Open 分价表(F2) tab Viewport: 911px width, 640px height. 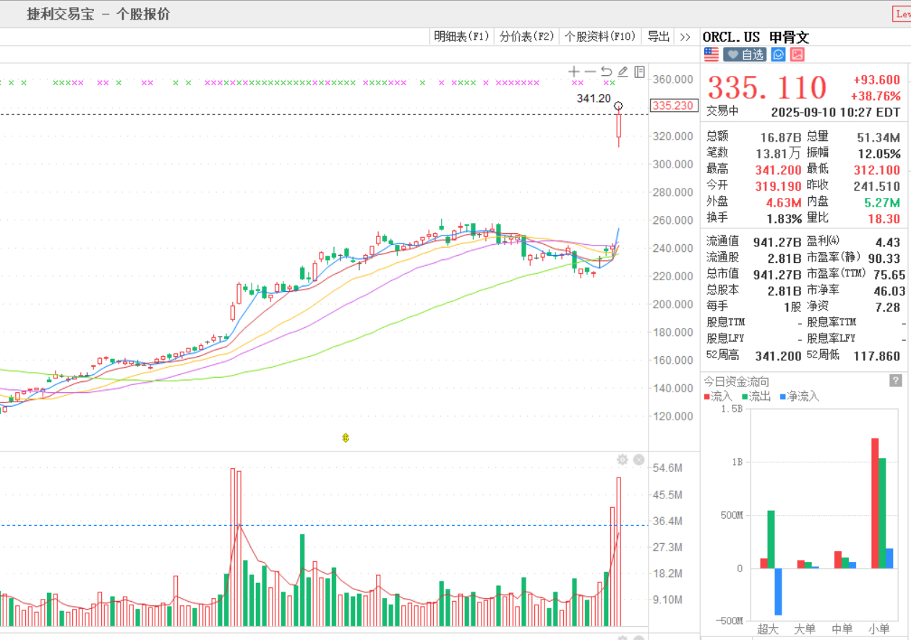click(x=526, y=36)
